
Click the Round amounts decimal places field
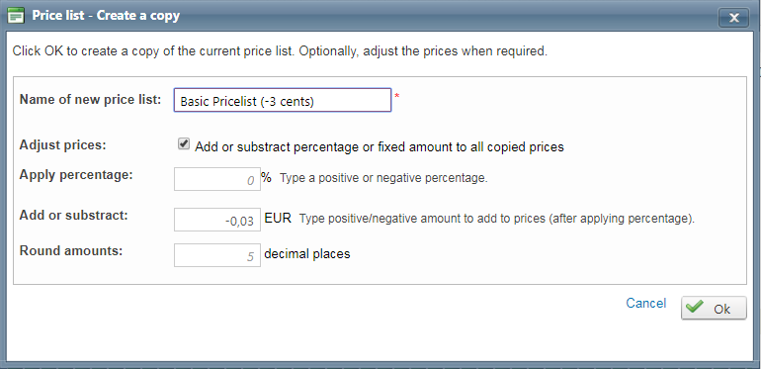(x=217, y=255)
